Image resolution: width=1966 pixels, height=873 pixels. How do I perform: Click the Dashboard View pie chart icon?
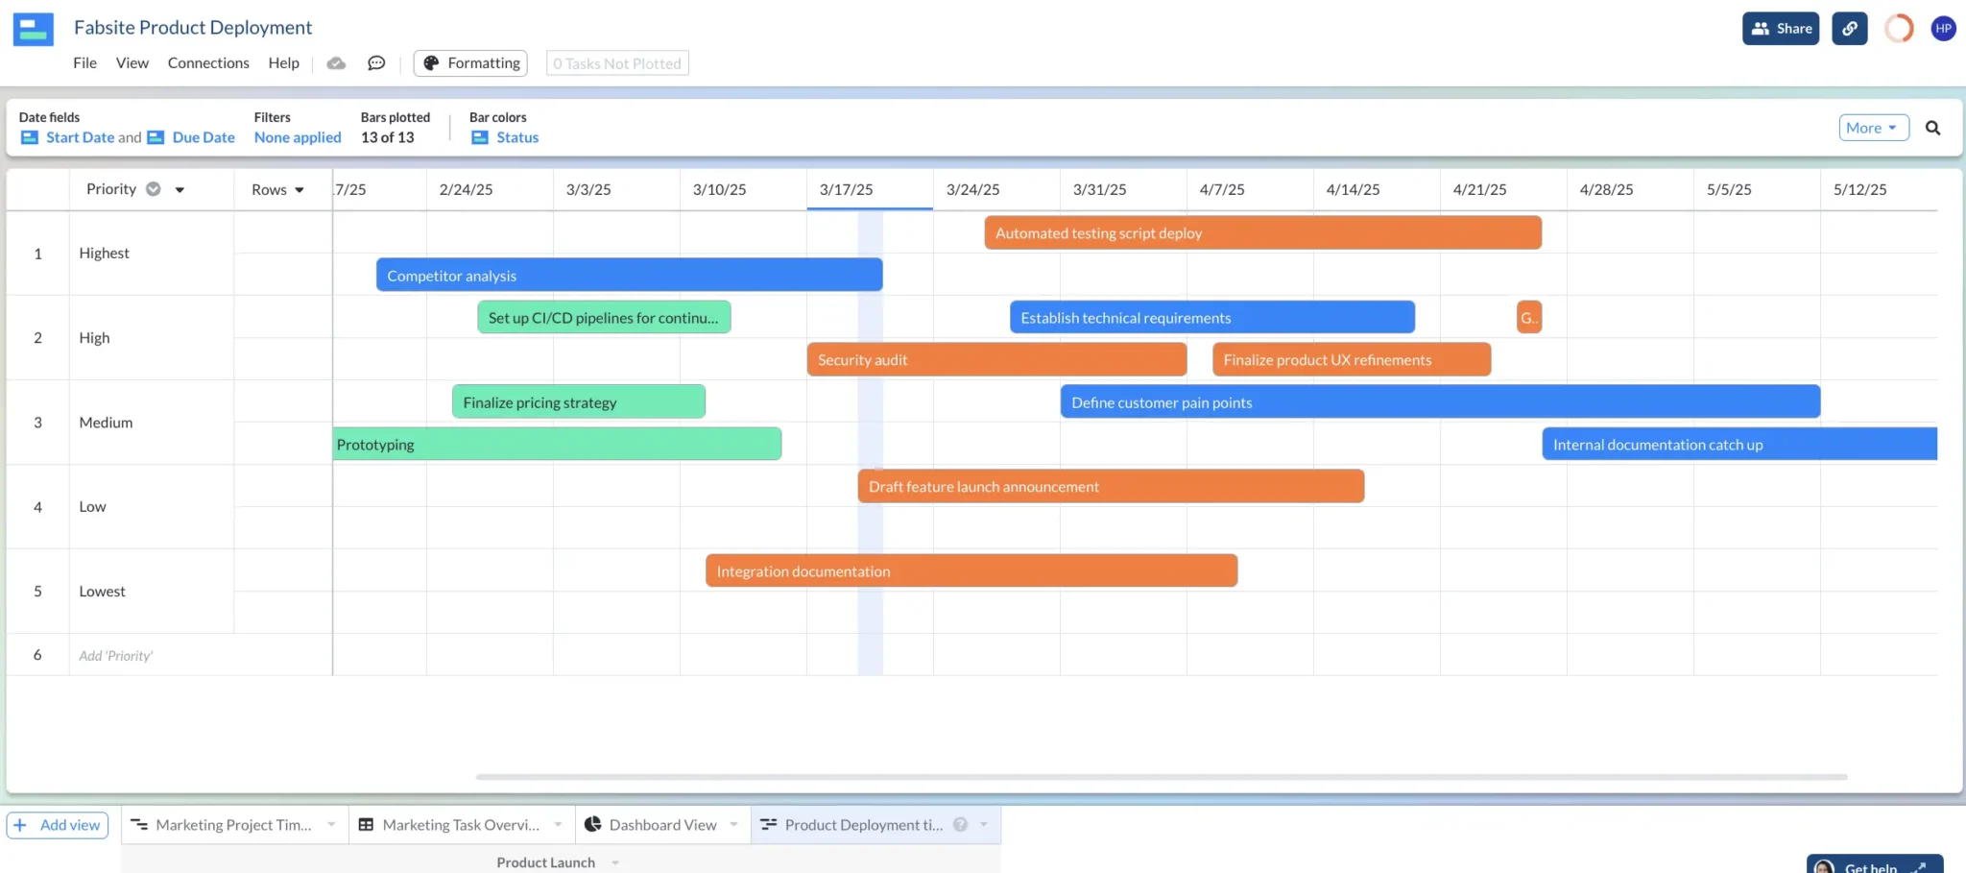pyautogui.click(x=593, y=825)
